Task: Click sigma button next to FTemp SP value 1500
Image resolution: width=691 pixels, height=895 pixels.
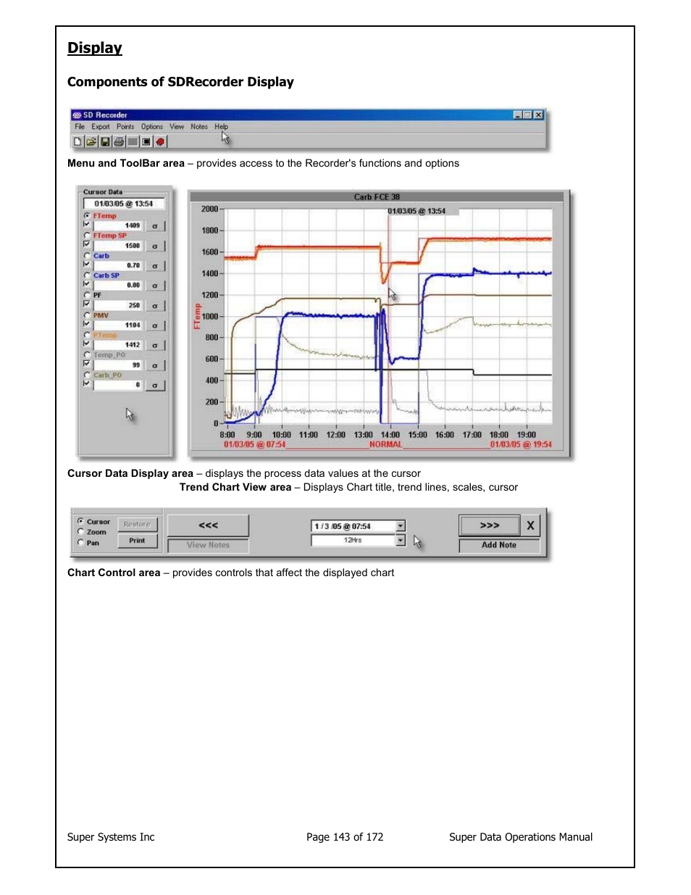Action: tap(155, 246)
